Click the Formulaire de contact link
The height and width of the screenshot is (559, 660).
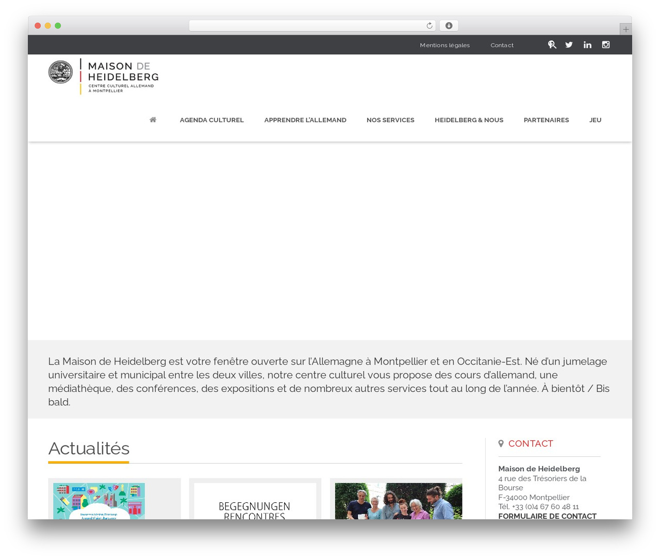pyautogui.click(x=547, y=516)
